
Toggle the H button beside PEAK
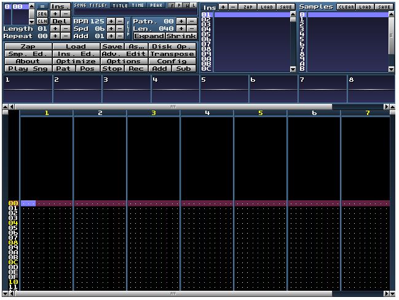click(x=187, y=5)
